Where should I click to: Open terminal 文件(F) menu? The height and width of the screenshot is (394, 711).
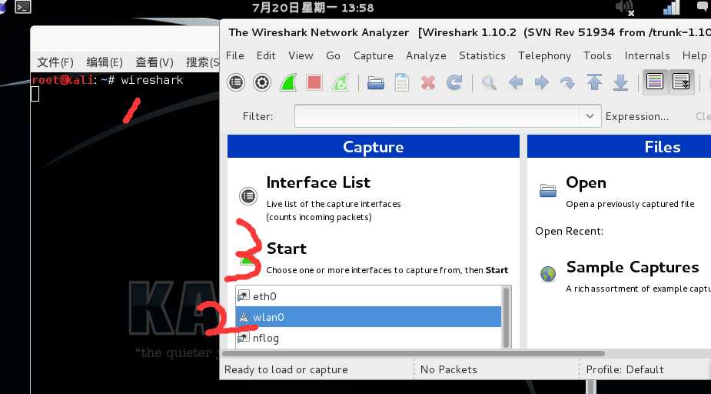55,62
